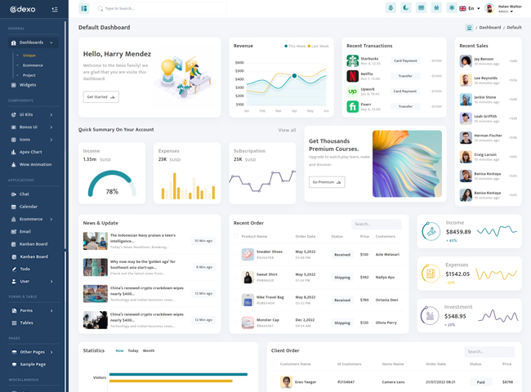Viewport: 531px width, 392px height.
Task: Open Email from the sidebar
Action: pos(25,231)
